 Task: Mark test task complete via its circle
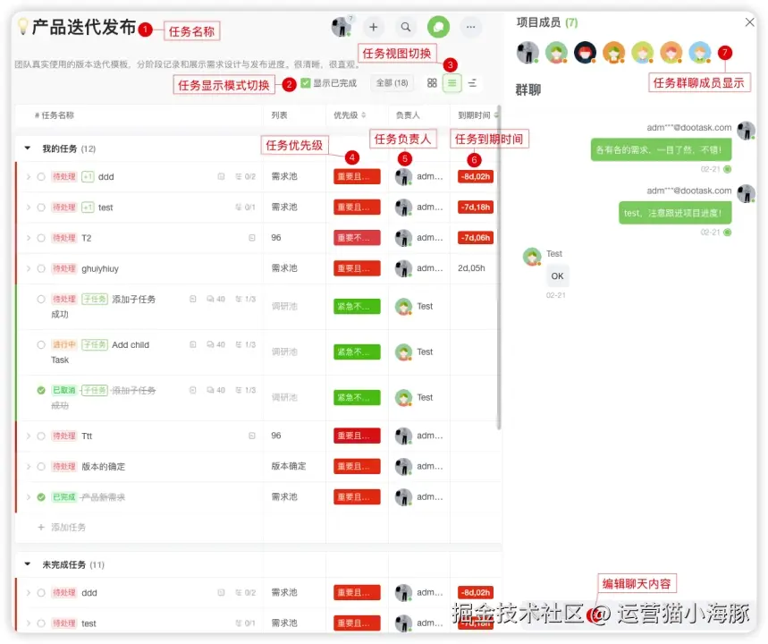(41, 208)
